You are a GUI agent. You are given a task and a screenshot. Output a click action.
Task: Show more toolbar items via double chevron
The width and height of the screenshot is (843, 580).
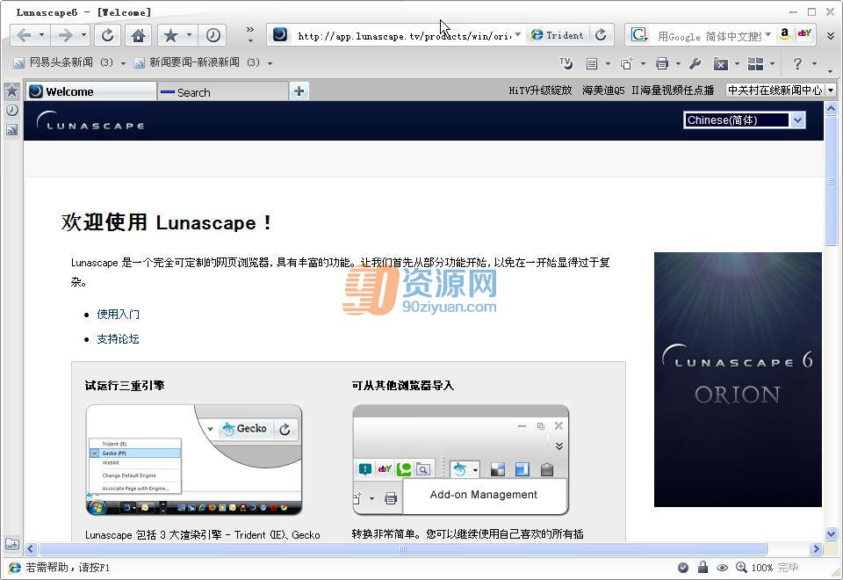(x=250, y=29)
